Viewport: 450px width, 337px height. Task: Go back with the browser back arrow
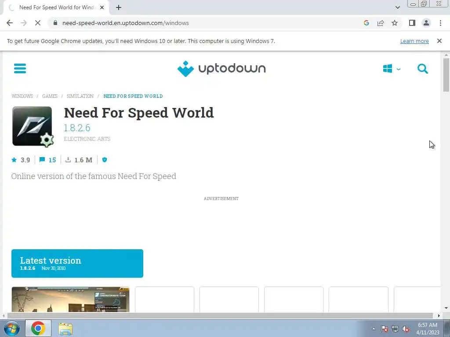coord(10,23)
